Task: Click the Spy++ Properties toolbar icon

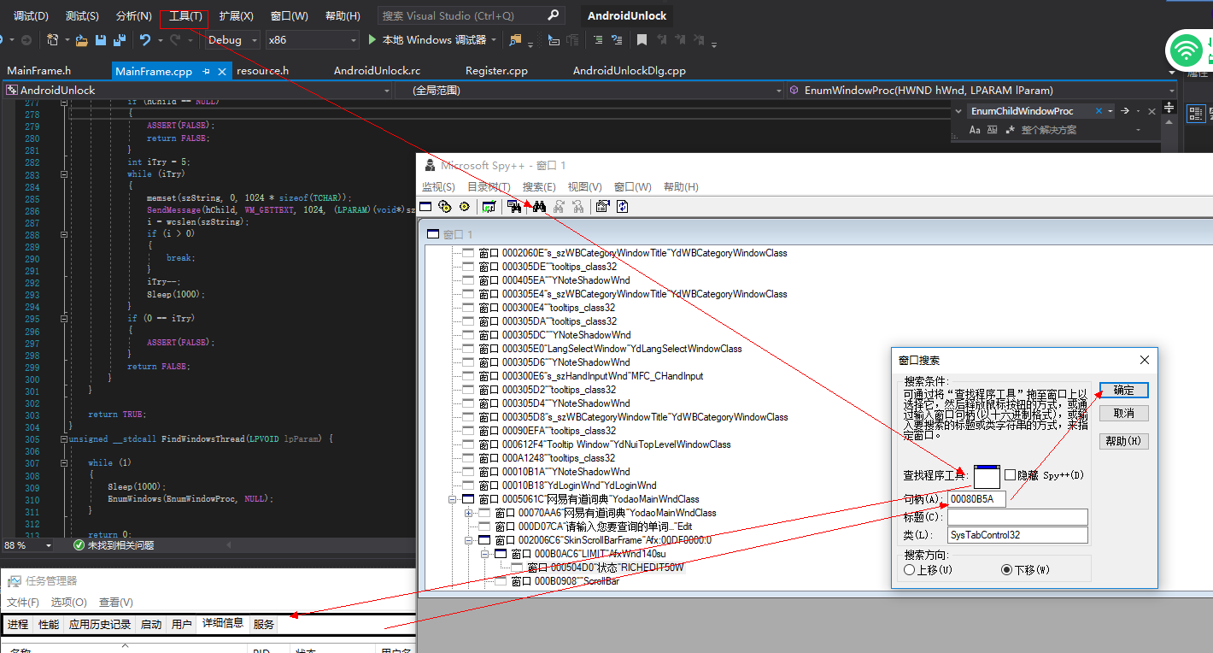Action: [x=603, y=206]
